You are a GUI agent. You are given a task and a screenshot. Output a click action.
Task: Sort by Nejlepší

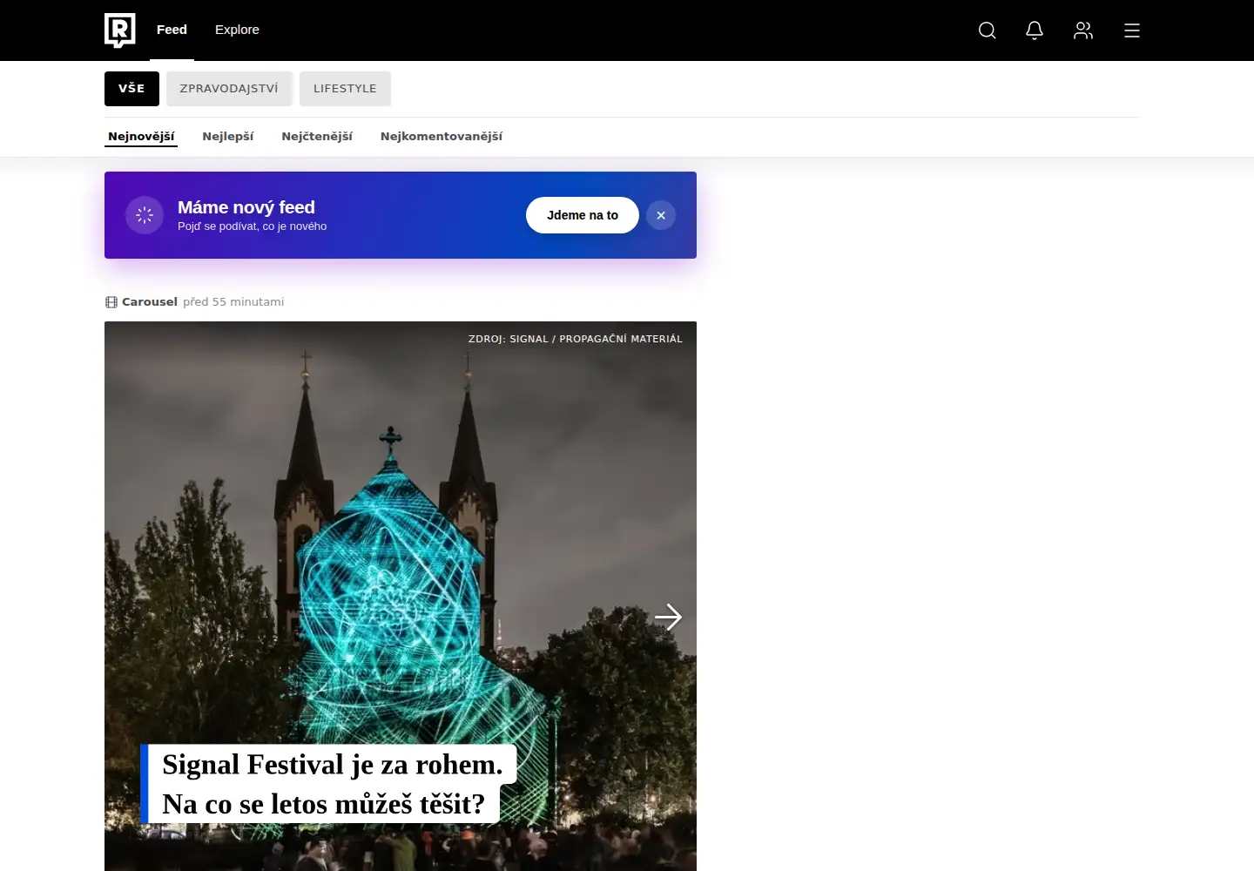tap(228, 137)
